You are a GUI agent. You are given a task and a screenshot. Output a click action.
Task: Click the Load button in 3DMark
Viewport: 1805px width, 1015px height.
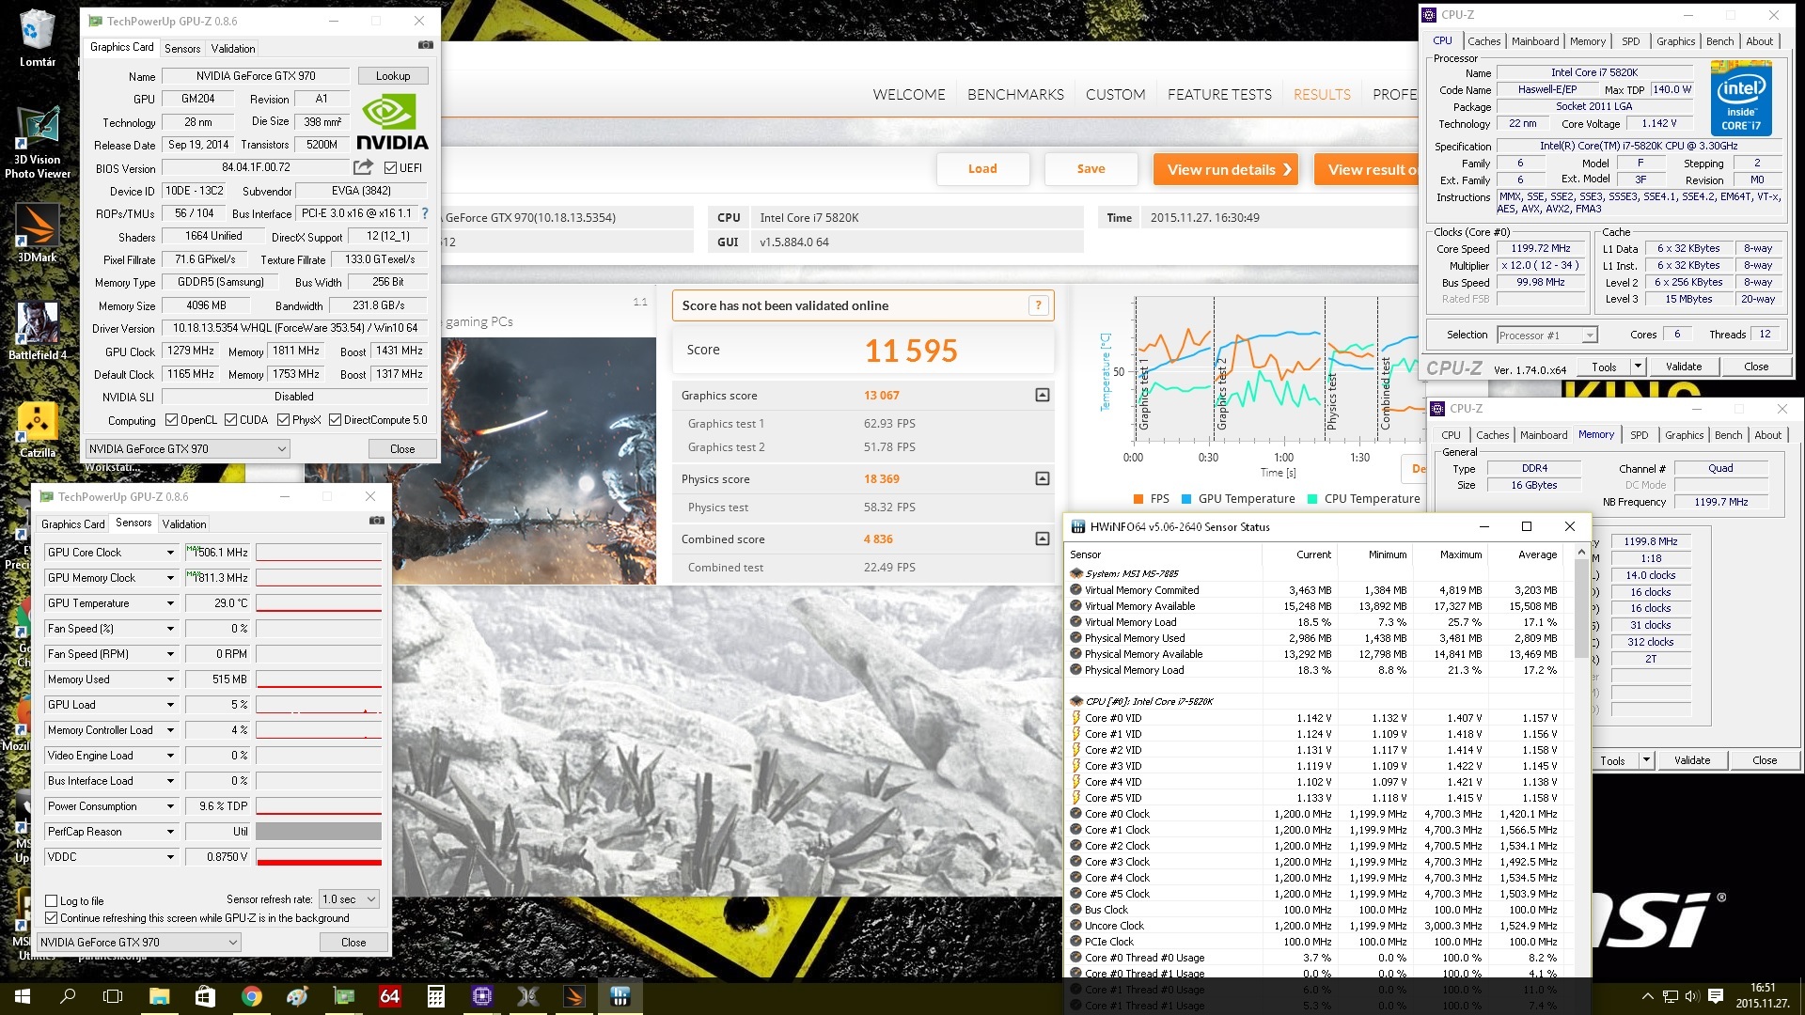click(x=982, y=169)
